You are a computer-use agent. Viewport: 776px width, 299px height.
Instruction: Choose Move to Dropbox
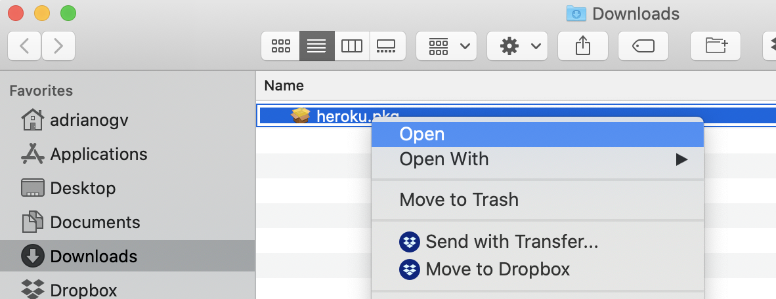point(537,269)
